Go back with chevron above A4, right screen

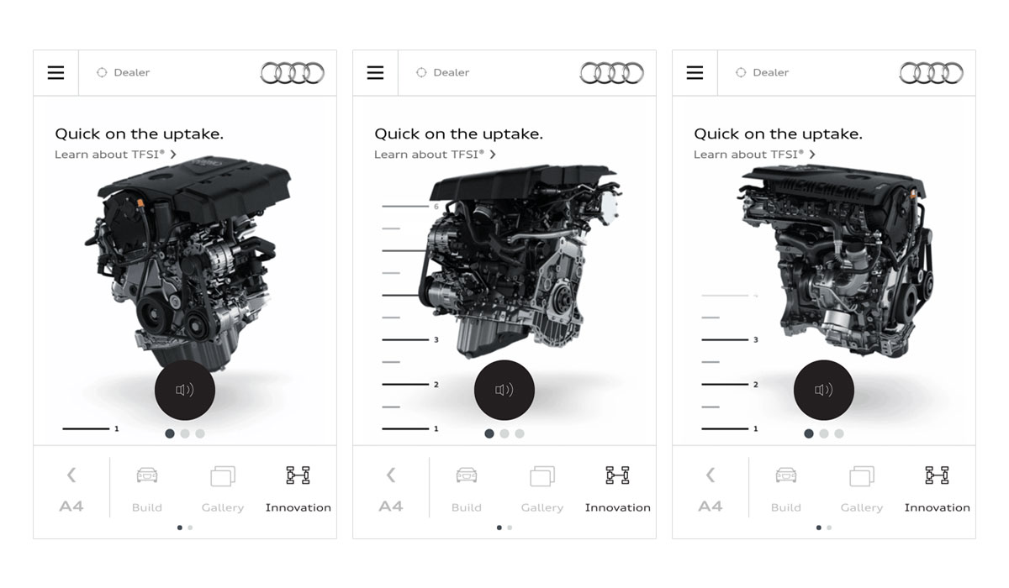711,475
